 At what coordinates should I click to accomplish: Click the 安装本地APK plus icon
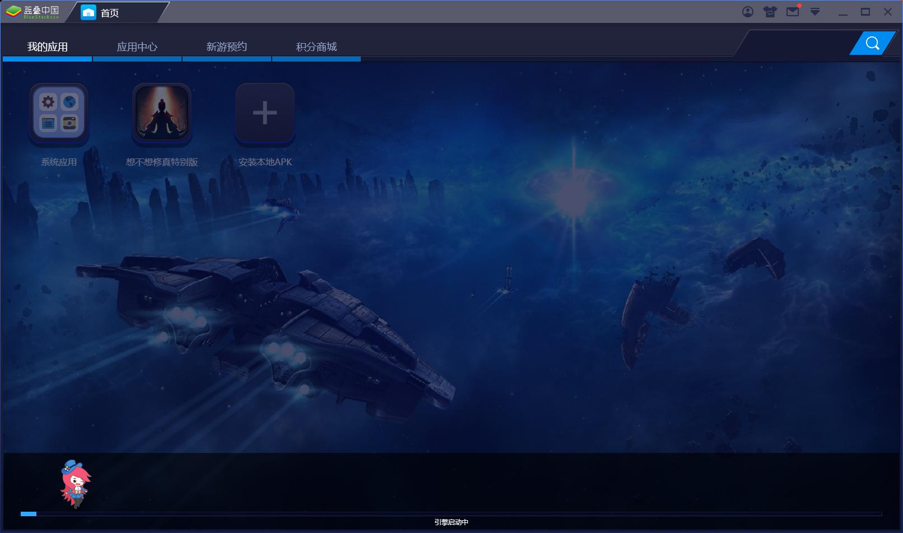(x=265, y=113)
